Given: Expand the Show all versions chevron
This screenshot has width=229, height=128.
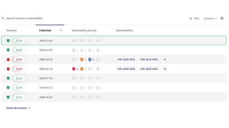Looking at the screenshot, I should click(x=30, y=108).
